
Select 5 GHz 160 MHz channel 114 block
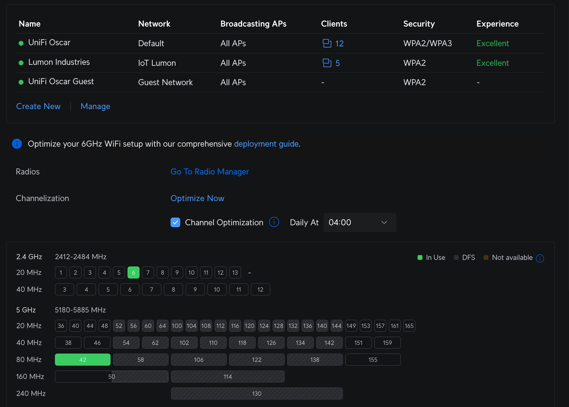pos(228,377)
